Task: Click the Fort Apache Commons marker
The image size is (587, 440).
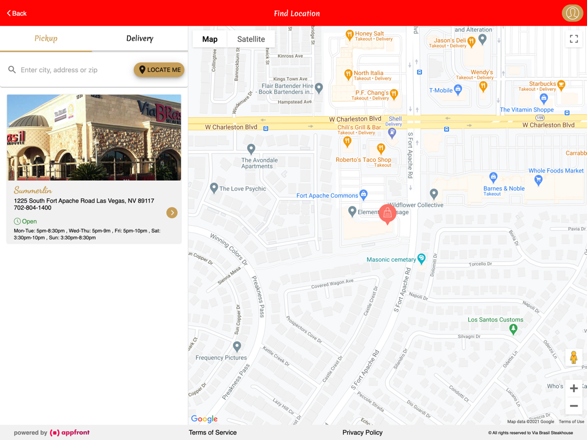Action: click(x=363, y=194)
